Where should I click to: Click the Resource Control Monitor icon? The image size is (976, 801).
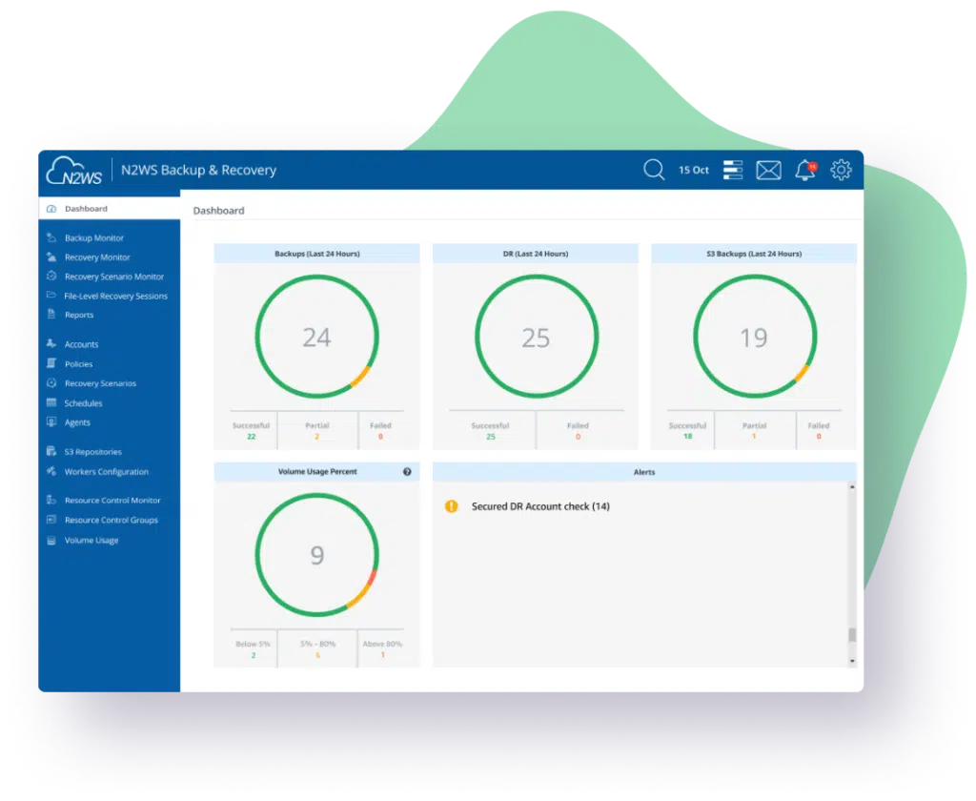pyautogui.click(x=51, y=500)
